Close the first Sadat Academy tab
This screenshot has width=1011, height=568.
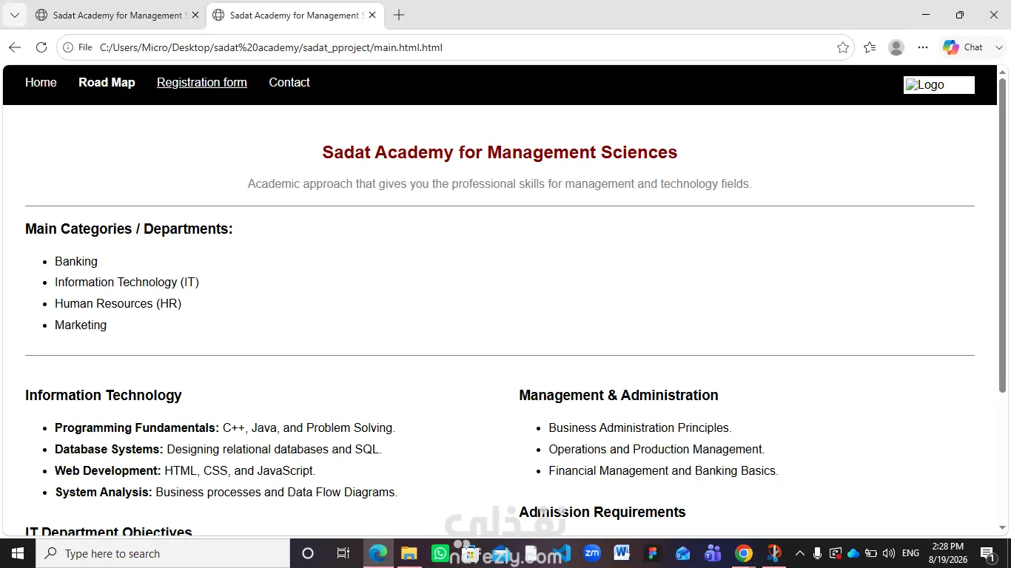(x=195, y=15)
